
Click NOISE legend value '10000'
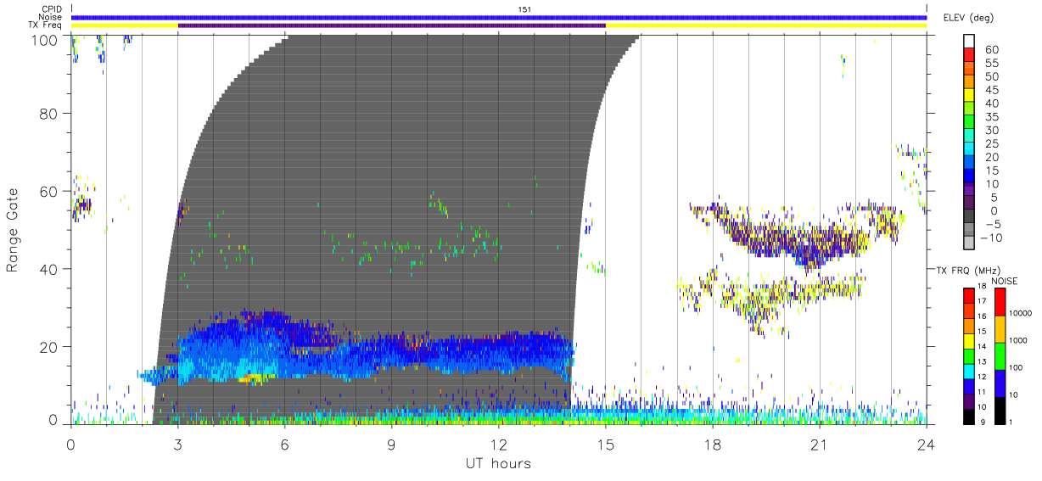1022,314
